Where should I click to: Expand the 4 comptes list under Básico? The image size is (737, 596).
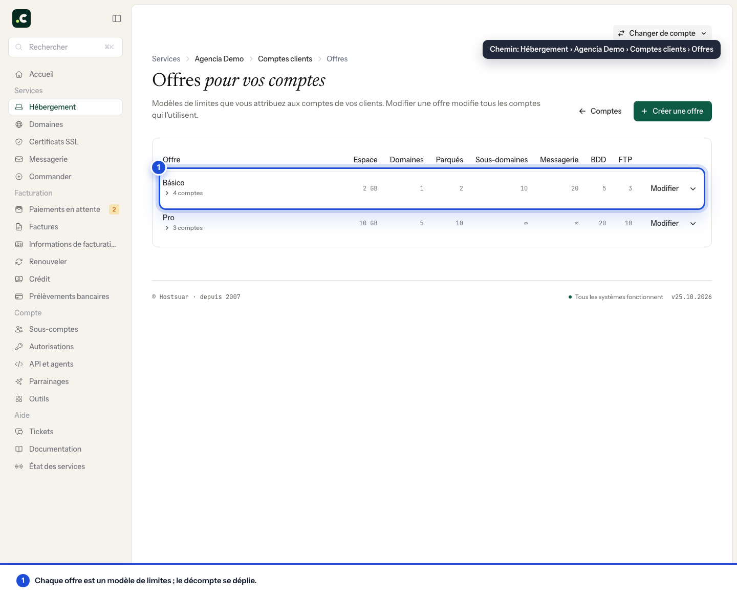[x=183, y=193]
